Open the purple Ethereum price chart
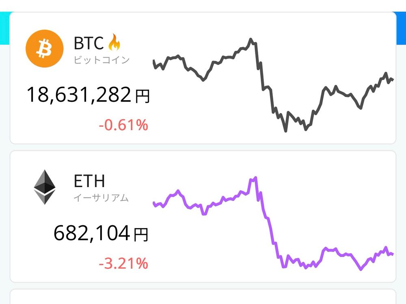The height and width of the screenshot is (304, 406). click(273, 224)
